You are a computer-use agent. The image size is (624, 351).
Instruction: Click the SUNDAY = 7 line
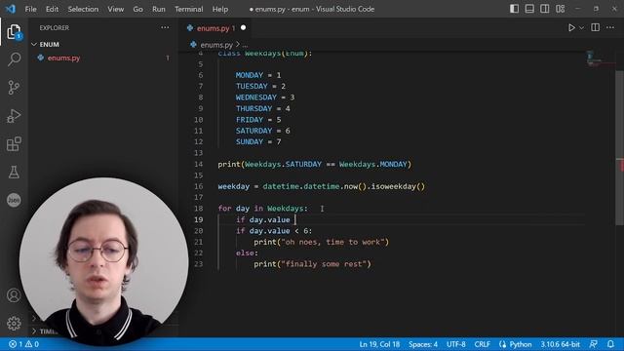(257, 141)
